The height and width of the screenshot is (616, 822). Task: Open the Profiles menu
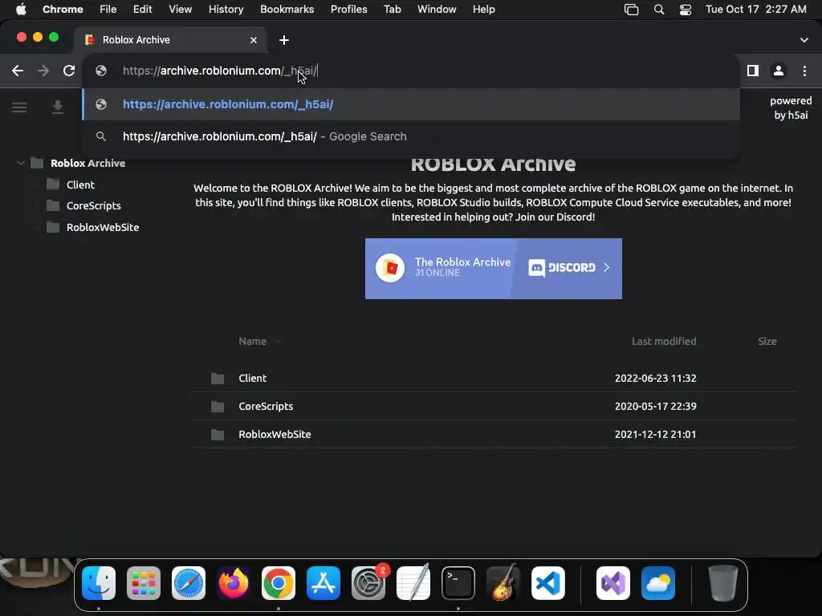pyautogui.click(x=348, y=10)
